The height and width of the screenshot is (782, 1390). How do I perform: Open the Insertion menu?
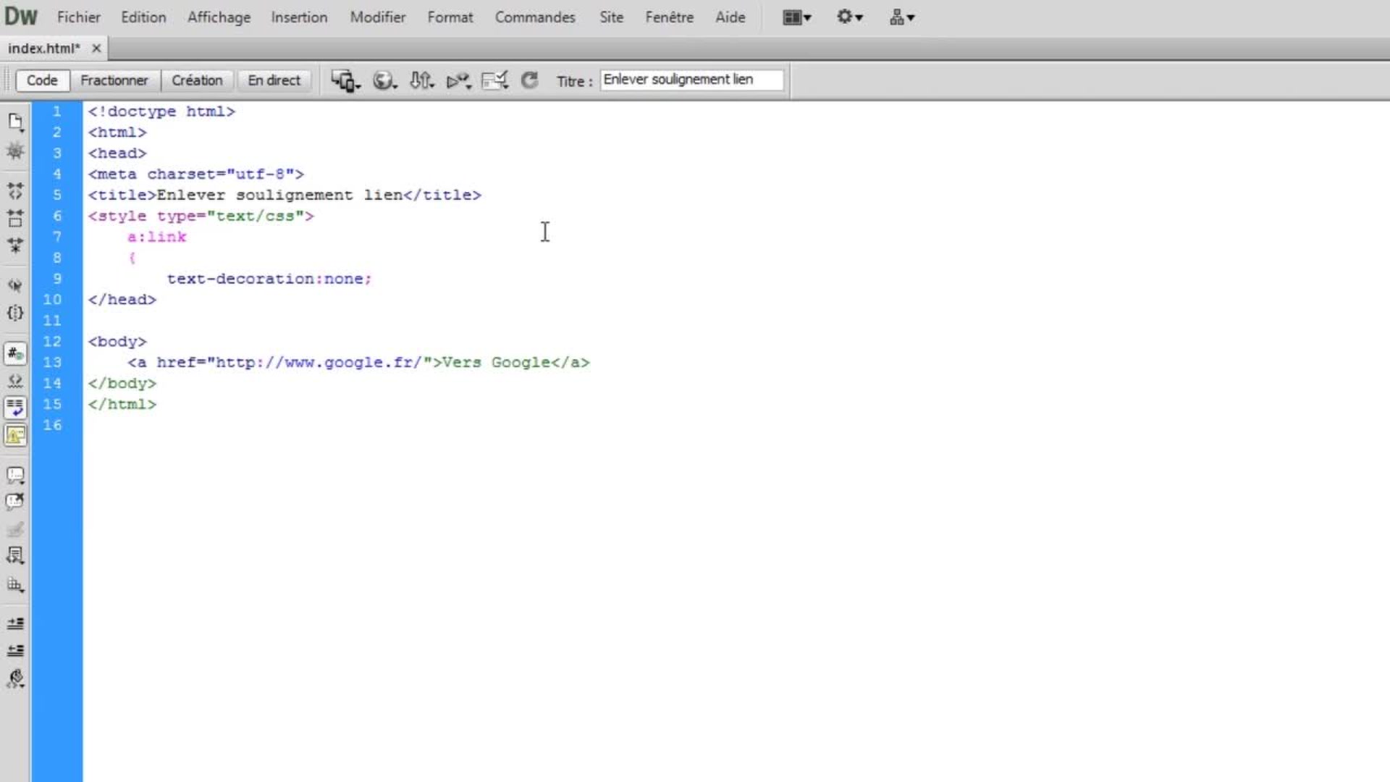pyautogui.click(x=299, y=17)
